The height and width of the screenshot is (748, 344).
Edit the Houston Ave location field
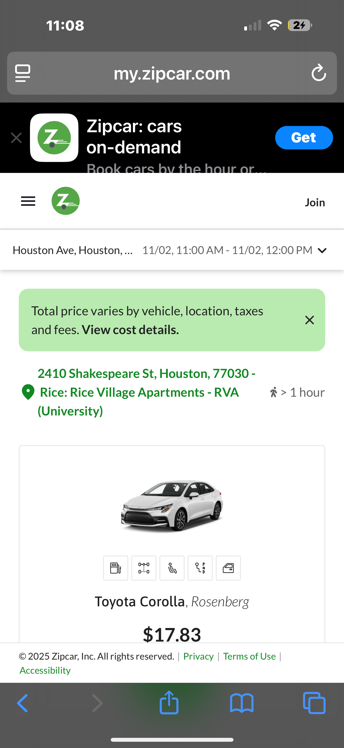pyautogui.click(x=72, y=250)
